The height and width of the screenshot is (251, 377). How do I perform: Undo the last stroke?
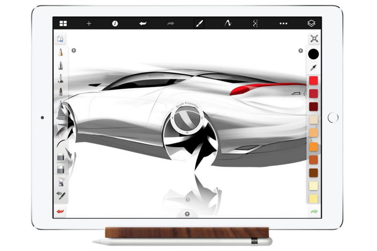[x=143, y=22]
